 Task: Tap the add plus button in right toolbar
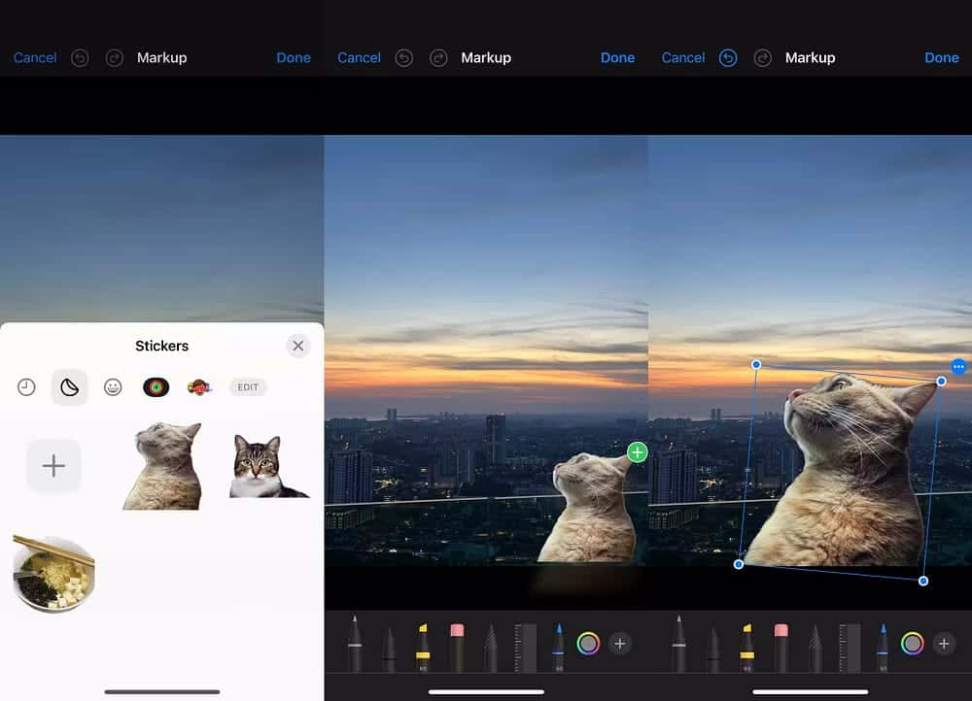944,644
